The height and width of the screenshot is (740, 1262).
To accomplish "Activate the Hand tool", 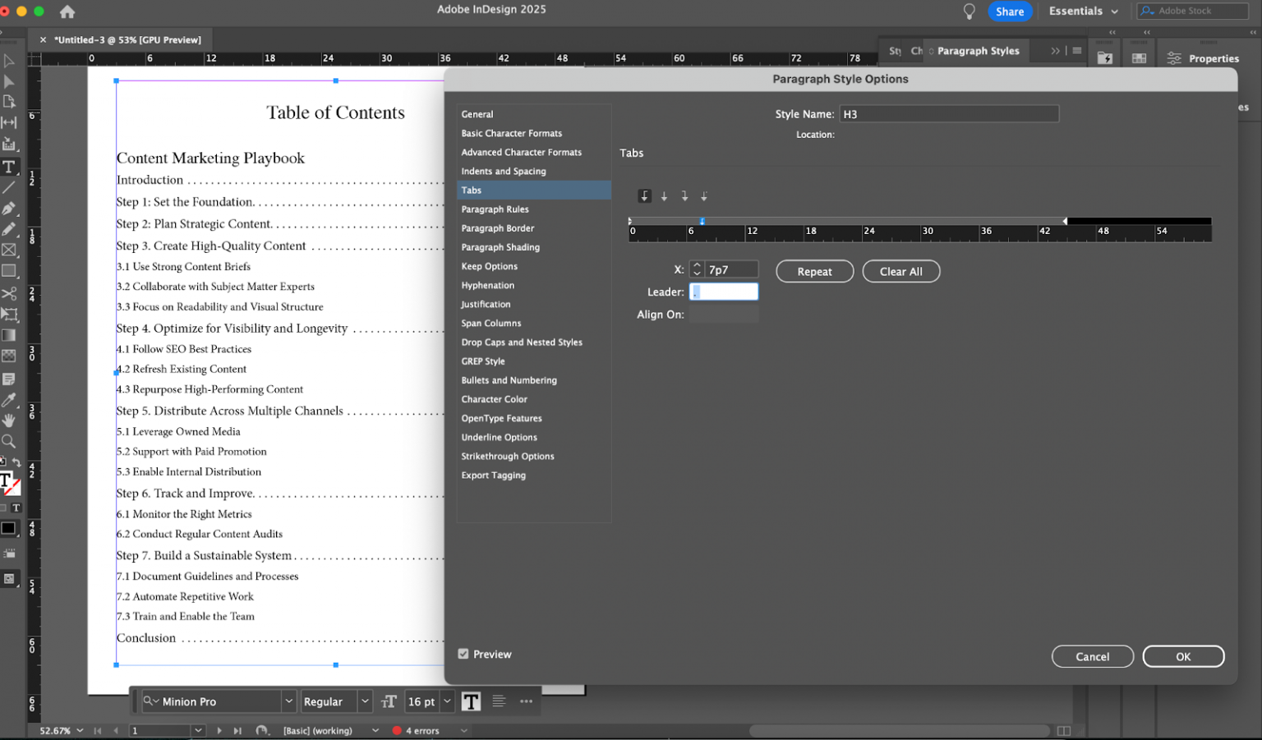I will click(9, 421).
